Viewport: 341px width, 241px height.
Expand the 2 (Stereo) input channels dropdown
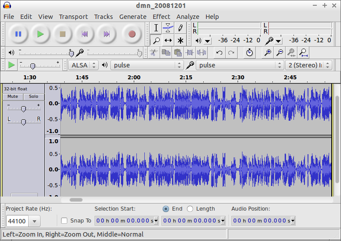tap(309, 65)
